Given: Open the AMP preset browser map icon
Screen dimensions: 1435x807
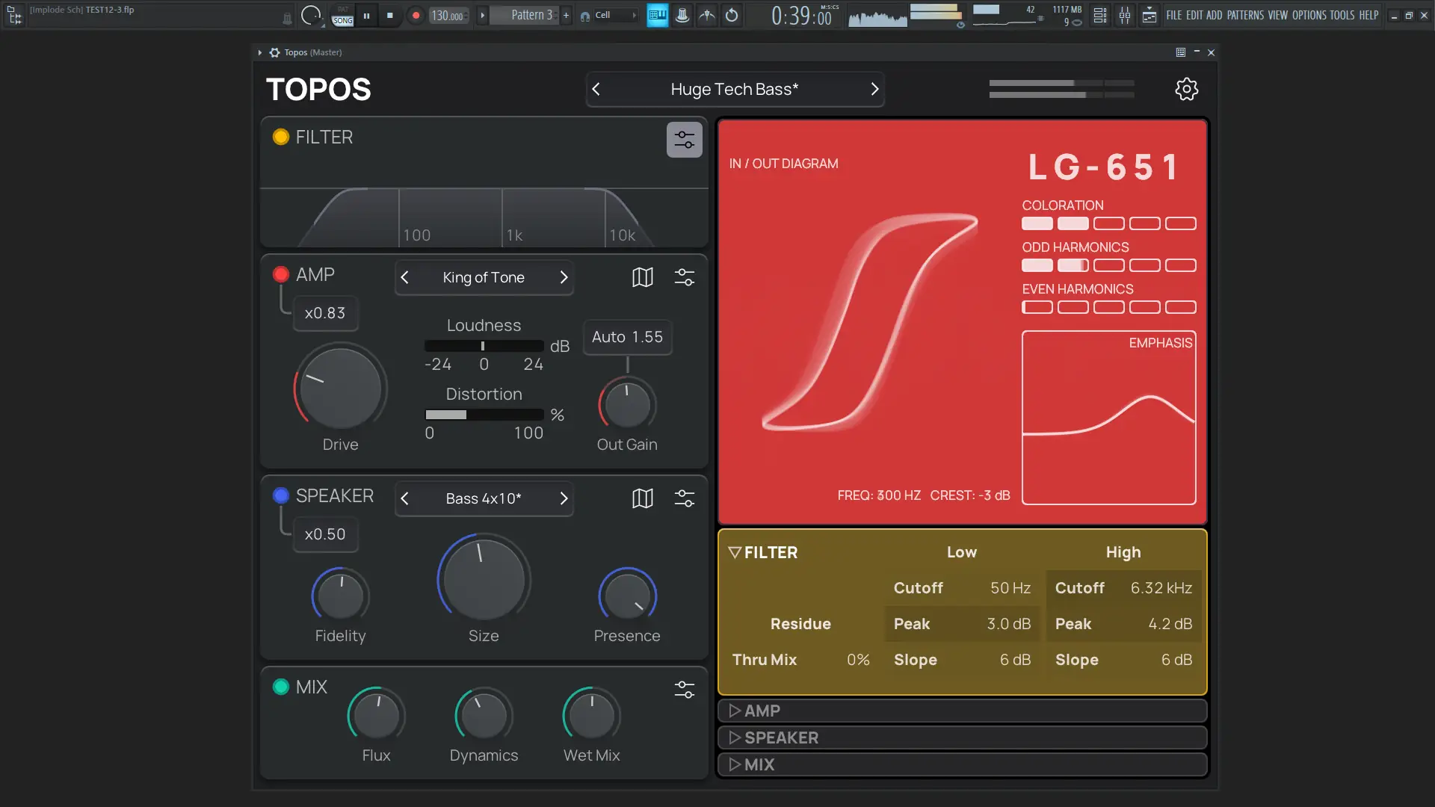Looking at the screenshot, I should (x=642, y=277).
